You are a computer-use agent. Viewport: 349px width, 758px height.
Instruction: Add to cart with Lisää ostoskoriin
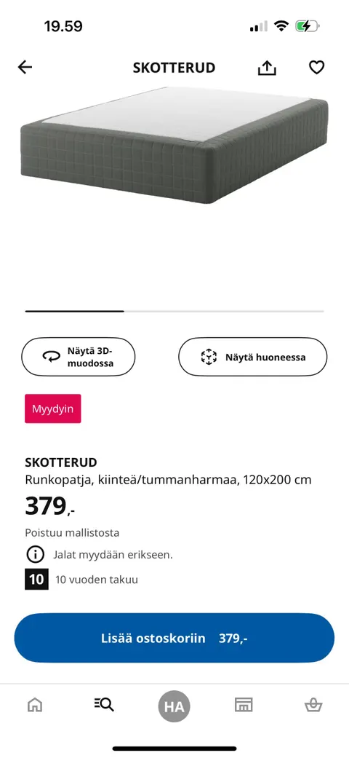[174, 638]
